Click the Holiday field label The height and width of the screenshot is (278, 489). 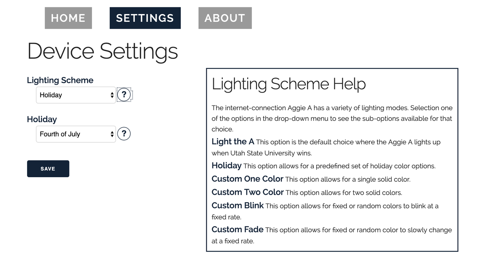point(42,119)
